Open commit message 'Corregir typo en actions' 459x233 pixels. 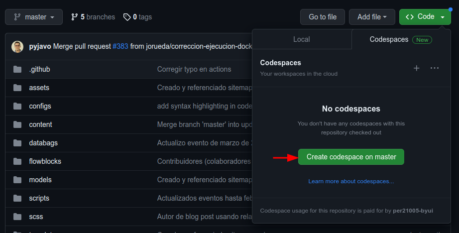(194, 69)
